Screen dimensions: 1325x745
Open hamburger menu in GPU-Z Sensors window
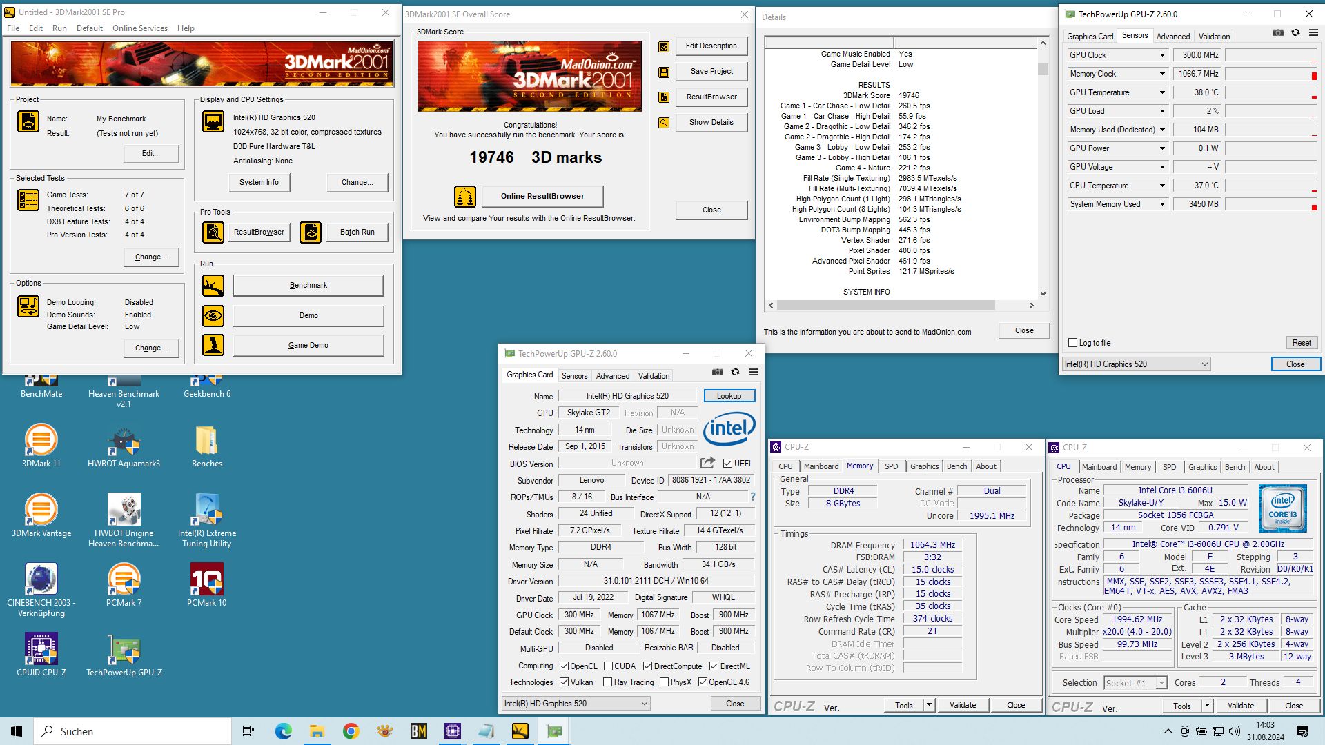[1313, 32]
